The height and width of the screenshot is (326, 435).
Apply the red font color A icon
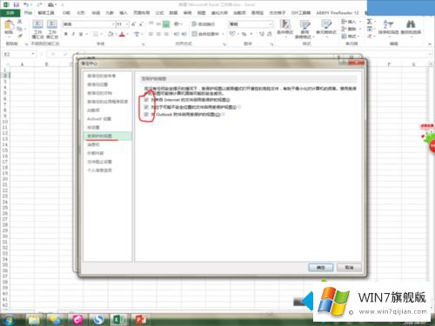coord(122,34)
